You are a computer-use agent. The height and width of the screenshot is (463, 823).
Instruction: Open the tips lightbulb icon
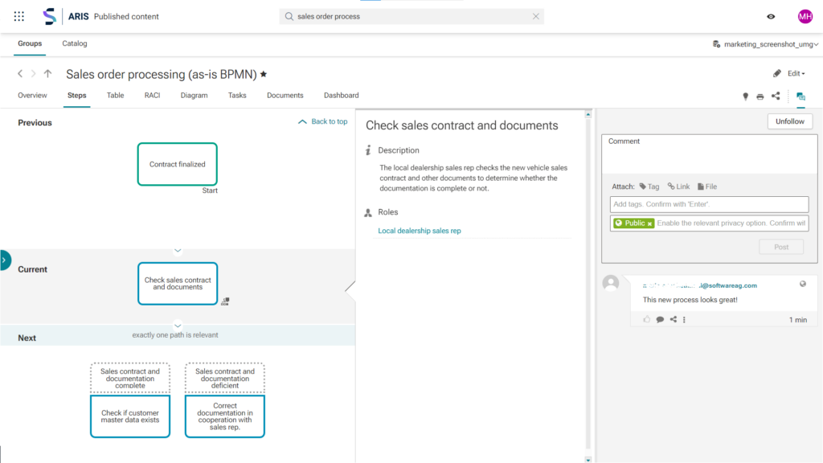point(745,96)
